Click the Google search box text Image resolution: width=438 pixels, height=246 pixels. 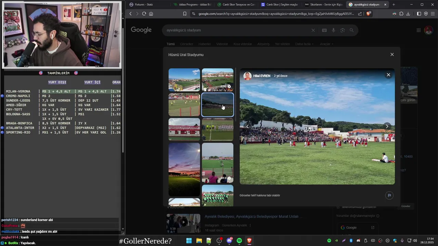pos(184,30)
